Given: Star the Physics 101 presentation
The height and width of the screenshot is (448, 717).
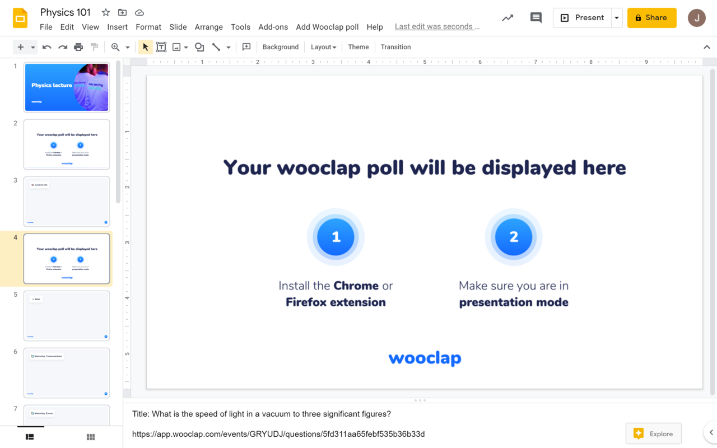Looking at the screenshot, I should coord(105,12).
